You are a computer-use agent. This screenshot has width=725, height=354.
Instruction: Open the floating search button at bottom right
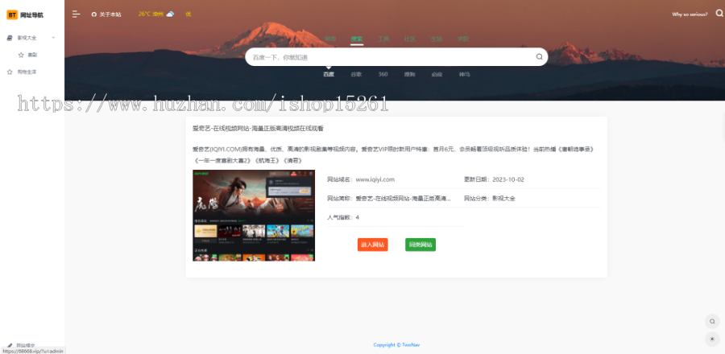[x=712, y=321]
